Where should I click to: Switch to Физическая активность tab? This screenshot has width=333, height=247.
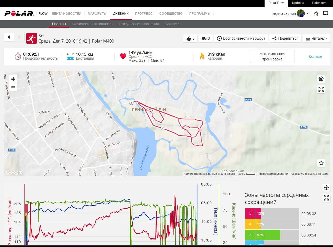[x=92, y=24]
